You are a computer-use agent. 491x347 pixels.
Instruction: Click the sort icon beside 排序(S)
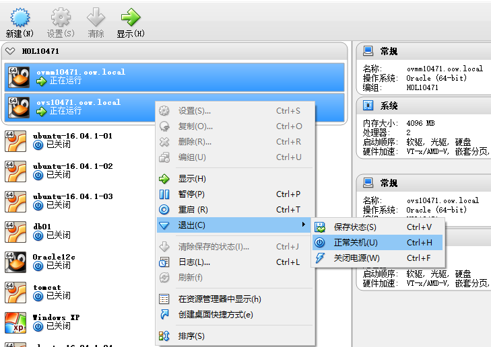[164, 336]
